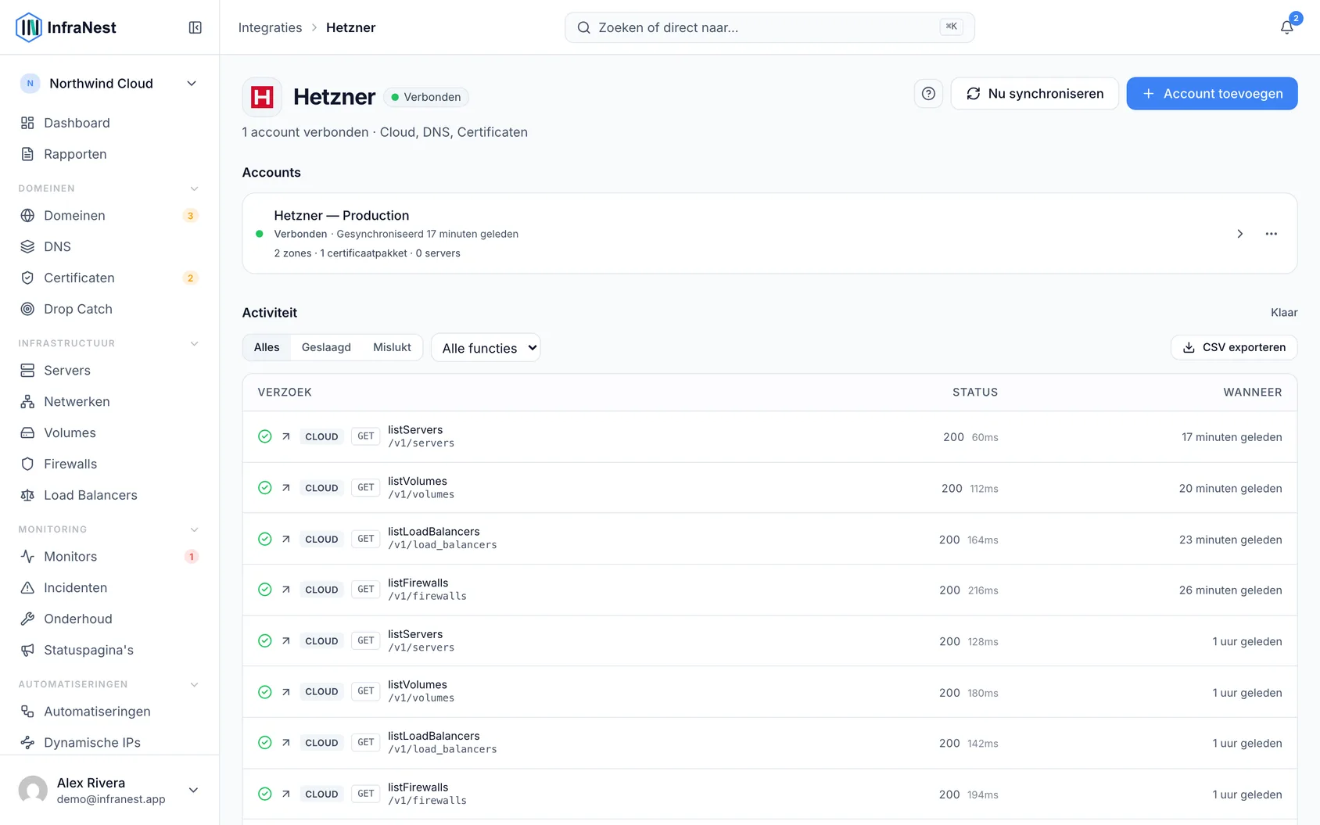Image resolution: width=1320 pixels, height=825 pixels.
Task: Open more options for Hetzner Production account
Action: 1272,234
